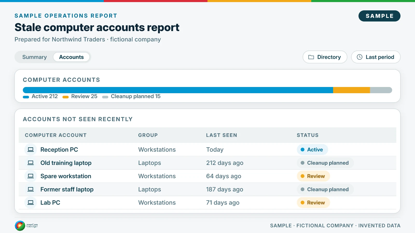Click the InnerCore logo in footer
Screen dimensions: 415x233
tap(26, 226)
